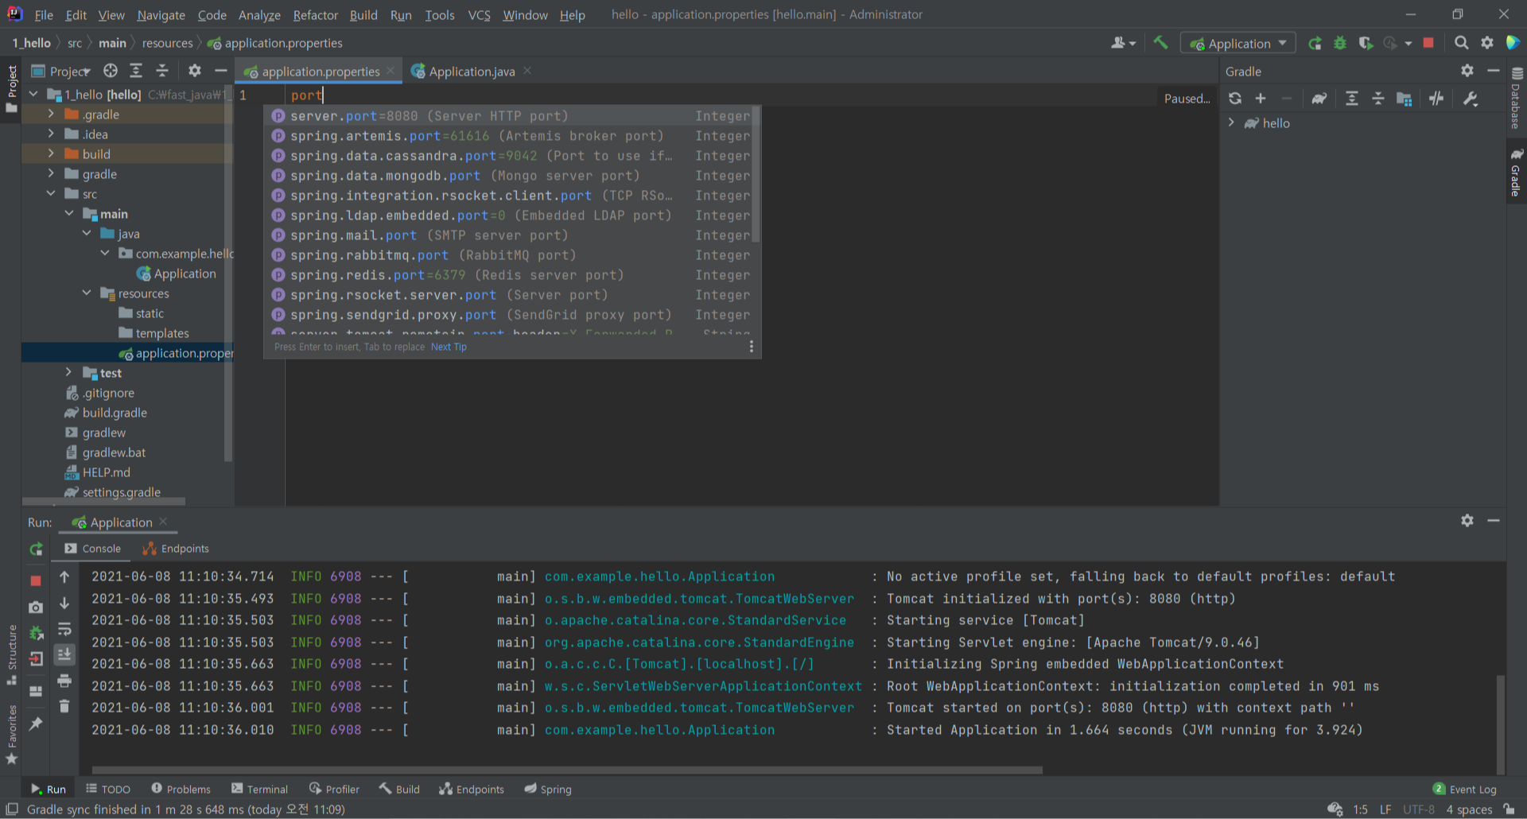Open VCS menu
The image size is (1527, 819).
click(x=479, y=14)
